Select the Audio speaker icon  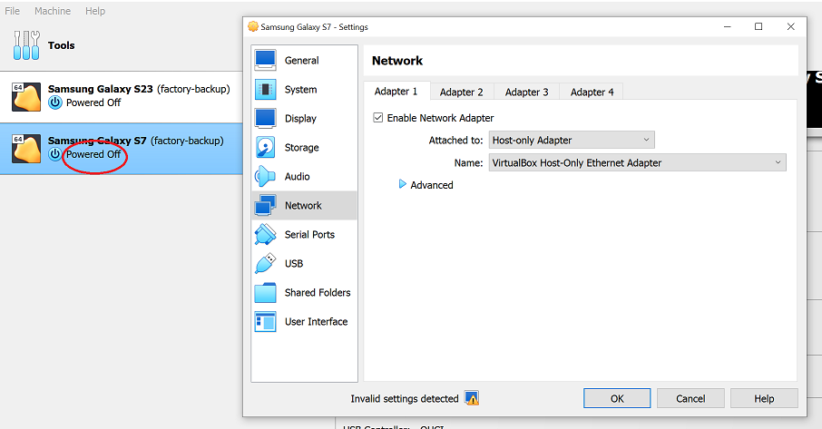[265, 177]
